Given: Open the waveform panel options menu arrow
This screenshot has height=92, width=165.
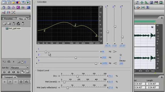Looking at the screenshot, I should tap(162, 18).
